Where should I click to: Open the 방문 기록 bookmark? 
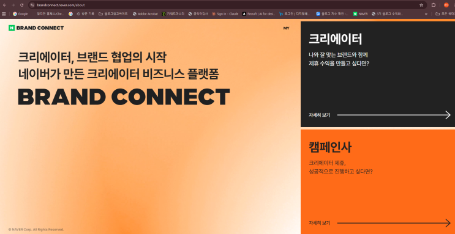[86, 13]
